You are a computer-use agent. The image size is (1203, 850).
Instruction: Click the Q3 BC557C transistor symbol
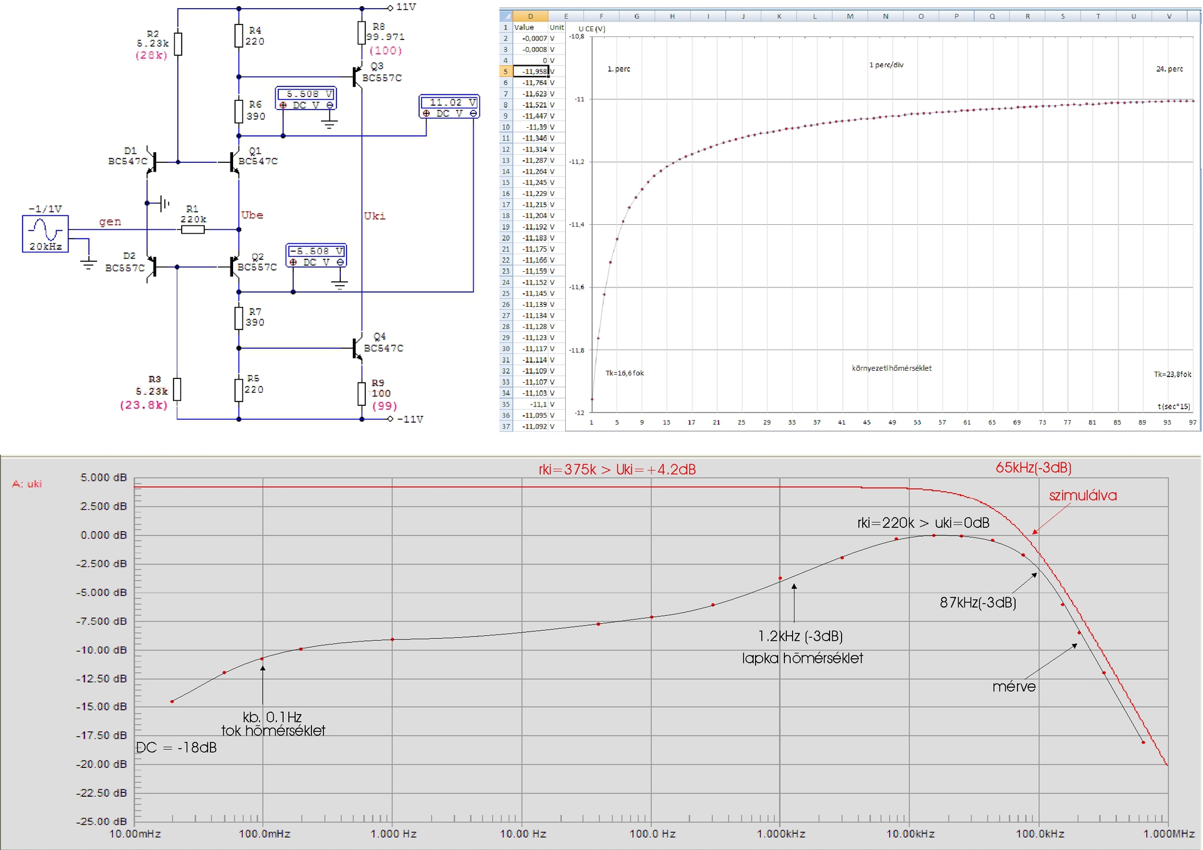[x=357, y=77]
